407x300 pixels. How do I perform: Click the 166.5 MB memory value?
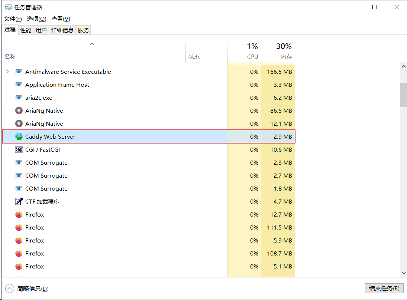[280, 72]
